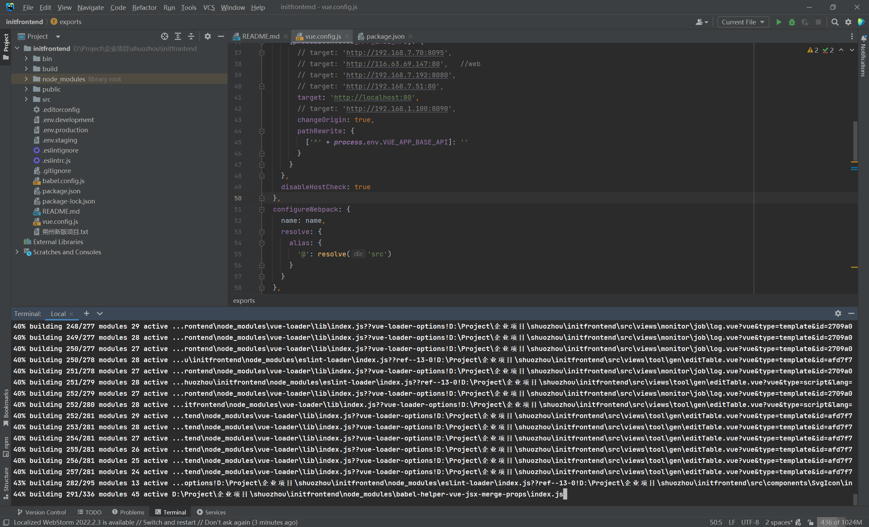
Task: Click the WebStorm update notification message
Action: (x=155, y=522)
